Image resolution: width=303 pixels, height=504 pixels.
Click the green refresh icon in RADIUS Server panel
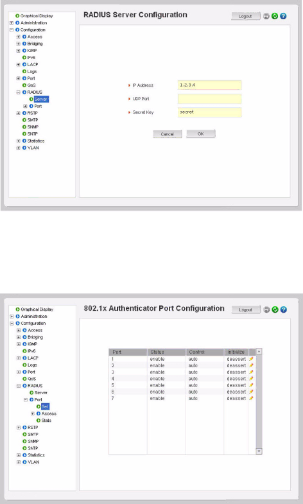(x=275, y=16)
